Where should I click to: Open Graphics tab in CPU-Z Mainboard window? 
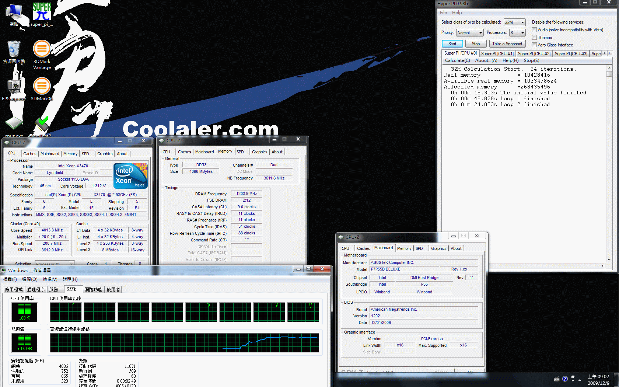tap(438, 248)
